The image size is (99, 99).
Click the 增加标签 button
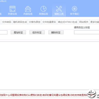18,32
